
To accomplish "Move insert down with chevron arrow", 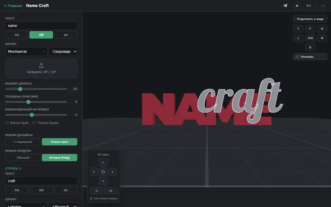I will coord(103,181).
